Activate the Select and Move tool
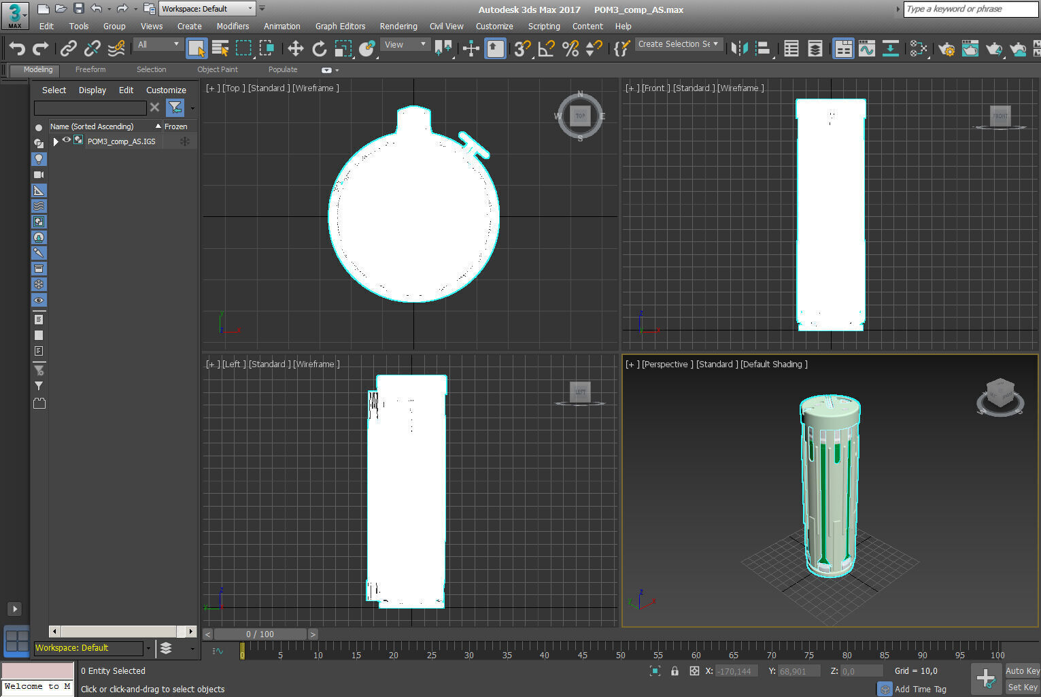The width and height of the screenshot is (1041, 697). point(295,48)
